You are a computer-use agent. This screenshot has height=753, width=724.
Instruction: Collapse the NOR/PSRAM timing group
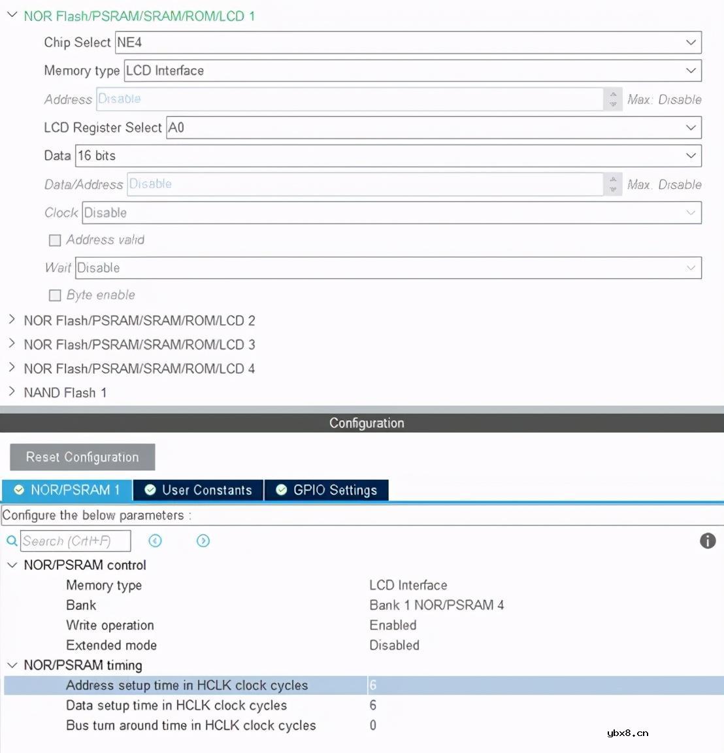point(12,665)
